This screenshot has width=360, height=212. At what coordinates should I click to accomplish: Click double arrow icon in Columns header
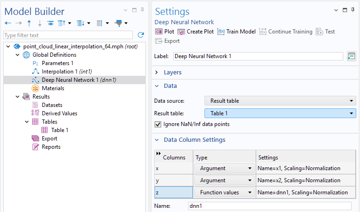(158, 153)
